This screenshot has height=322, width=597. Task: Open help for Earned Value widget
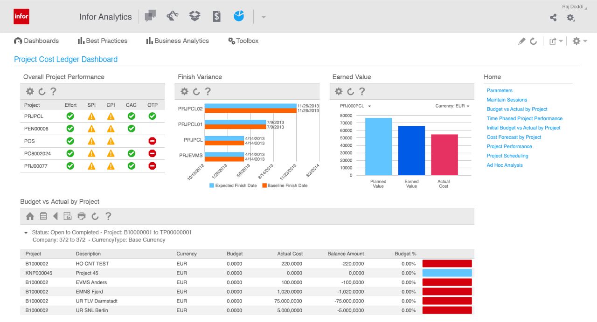click(362, 91)
